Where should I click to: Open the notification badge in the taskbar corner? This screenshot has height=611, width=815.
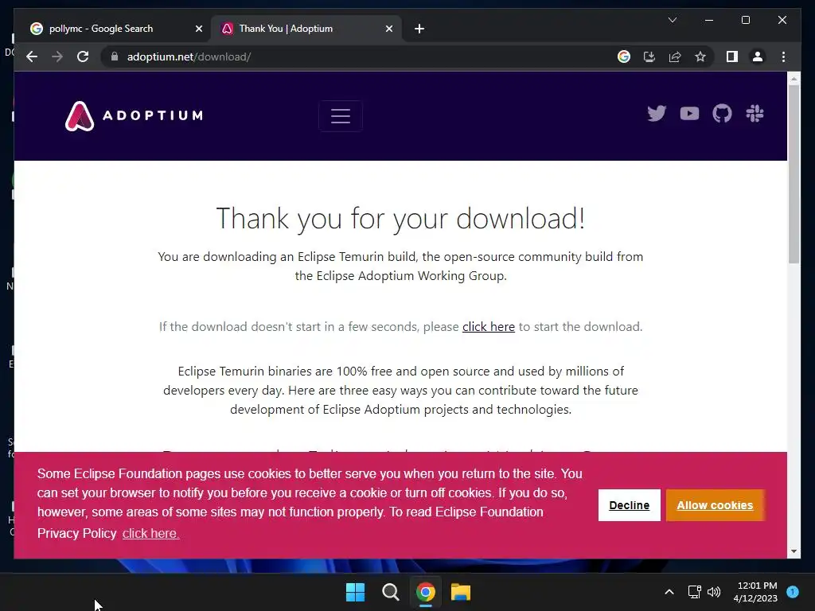coord(793,591)
